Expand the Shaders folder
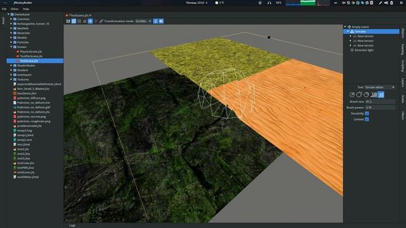Image resolution: width=406 pixels, height=228 pixels. (x=11, y=70)
